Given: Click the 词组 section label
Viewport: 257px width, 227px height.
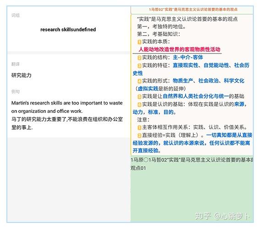Looking at the screenshot, I should pyautogui.click(x=16, y=16).
